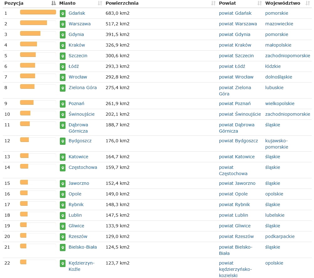Viewport: 314px width, 278px height.
Task: Click the location icon beside Lublin
Action: coord(63,215)
